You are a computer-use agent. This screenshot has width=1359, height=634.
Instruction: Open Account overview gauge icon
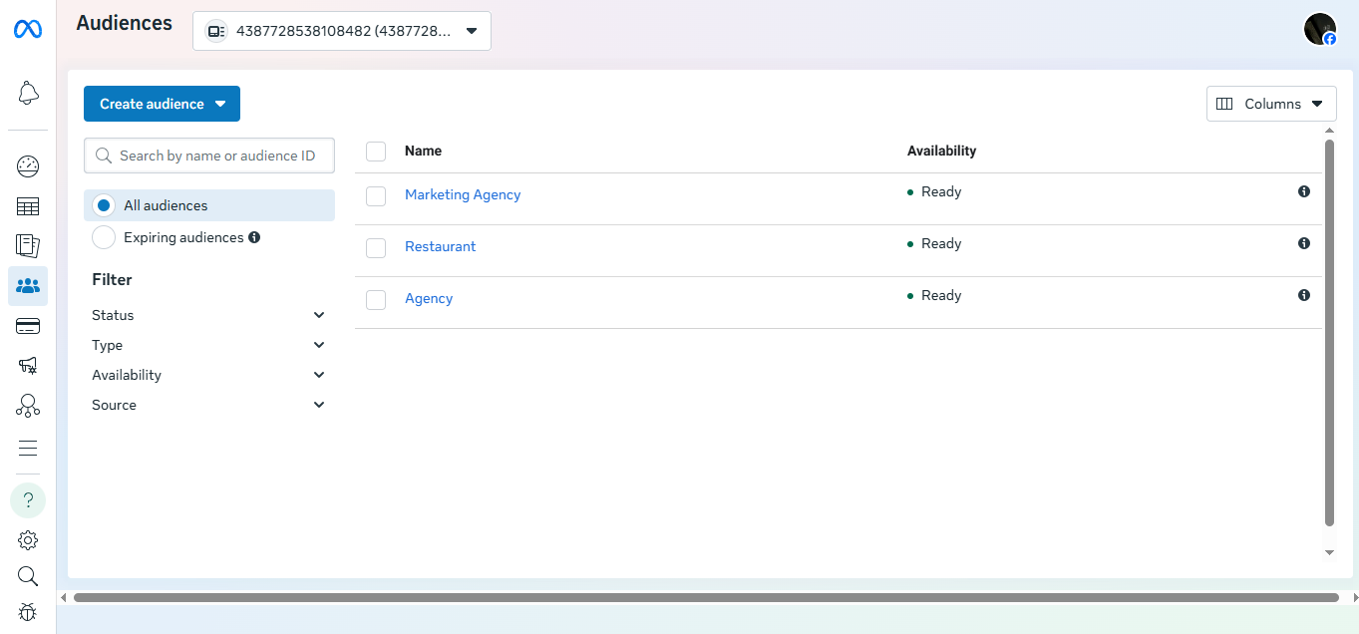pyautogui.click(x=28, y=166)
